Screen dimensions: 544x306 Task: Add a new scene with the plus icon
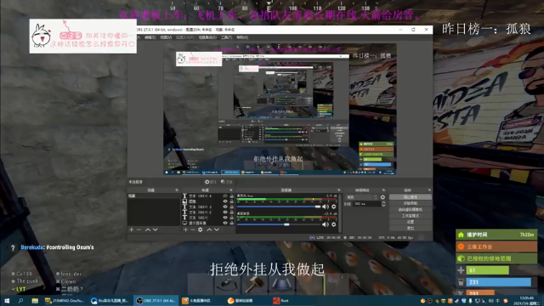(131, 229)
